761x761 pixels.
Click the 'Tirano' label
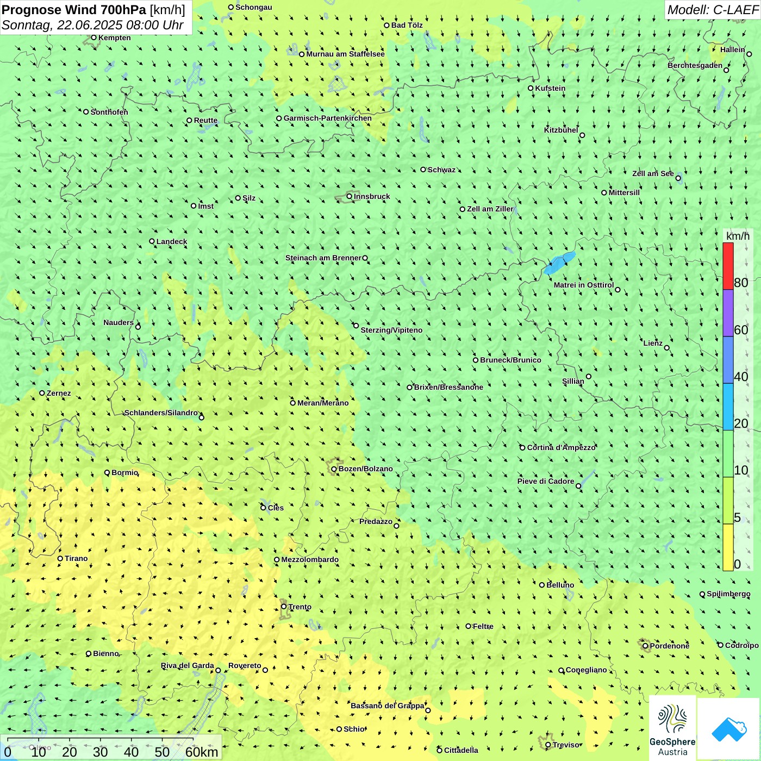pos(76,558)
